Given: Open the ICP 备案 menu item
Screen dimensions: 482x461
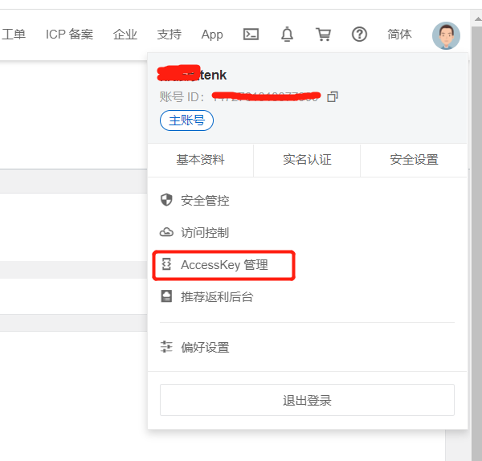Looking at the screenshot, I should (x=69, y=35).
